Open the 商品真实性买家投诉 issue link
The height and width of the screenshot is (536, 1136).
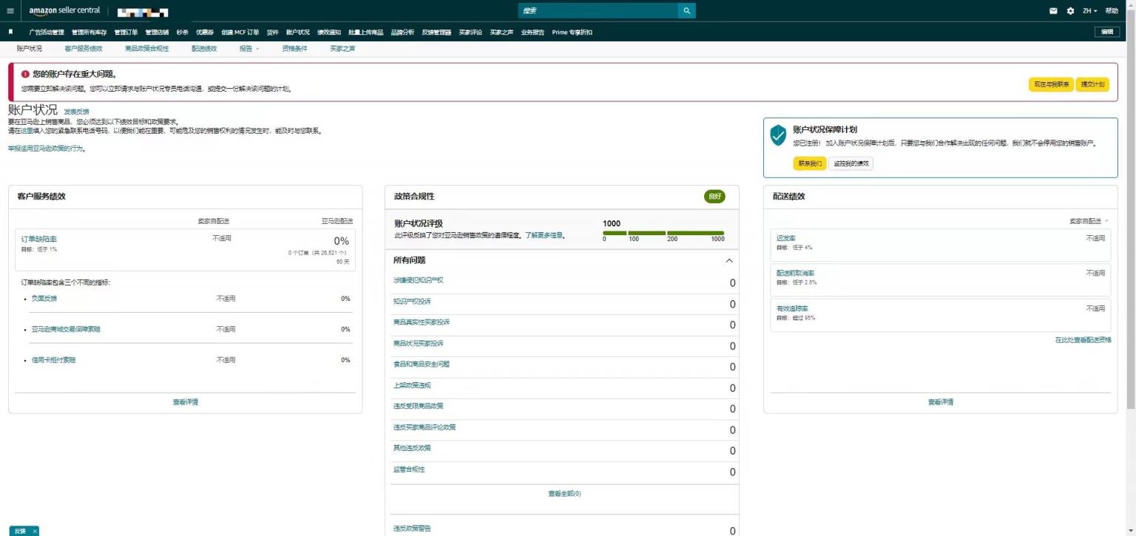click(422, 322)
